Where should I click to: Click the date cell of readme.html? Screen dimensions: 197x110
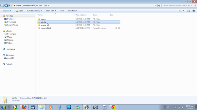[x=82, y=28]
